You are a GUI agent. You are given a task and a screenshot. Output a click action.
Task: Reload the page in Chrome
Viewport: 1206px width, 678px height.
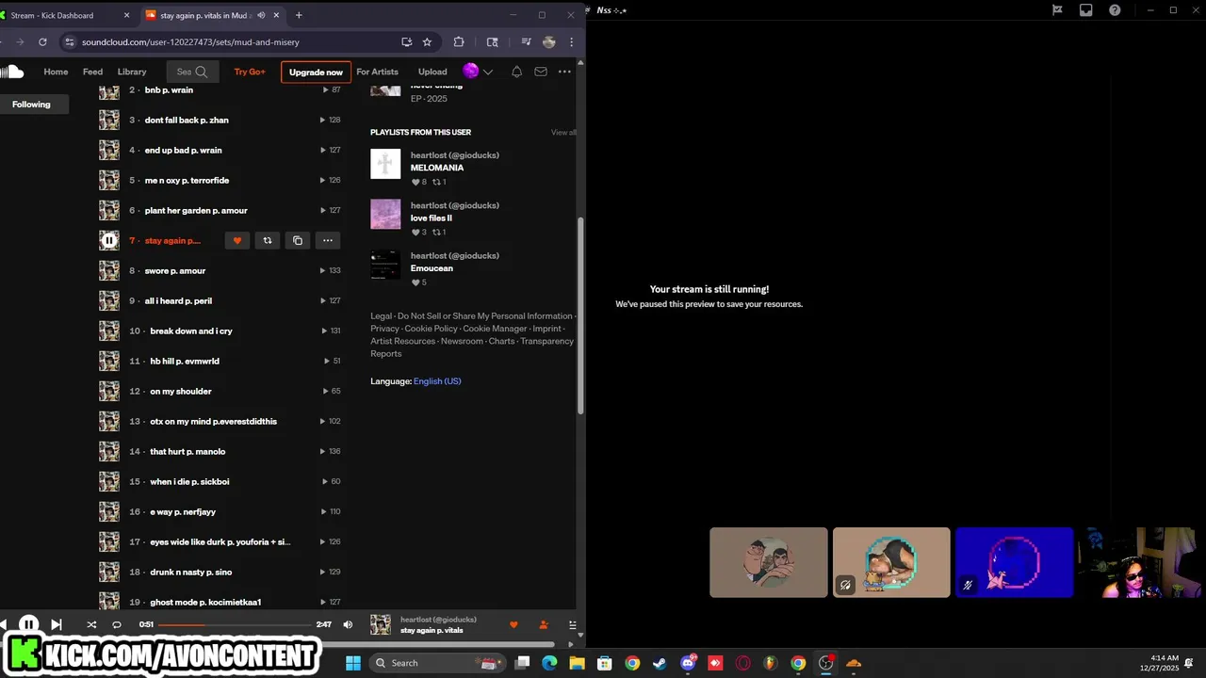[42, 41]
